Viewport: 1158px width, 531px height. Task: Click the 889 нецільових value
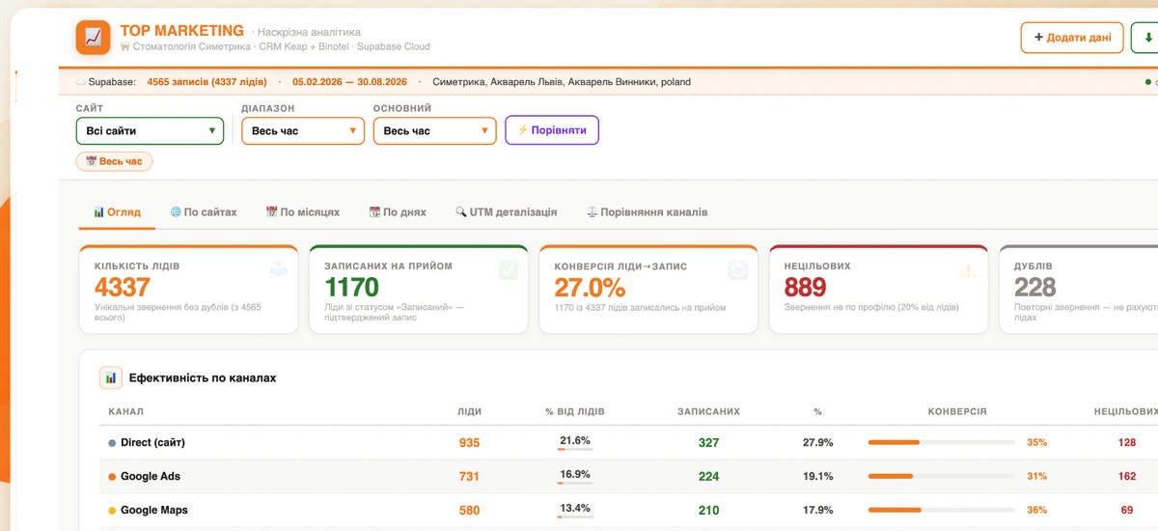806,287
